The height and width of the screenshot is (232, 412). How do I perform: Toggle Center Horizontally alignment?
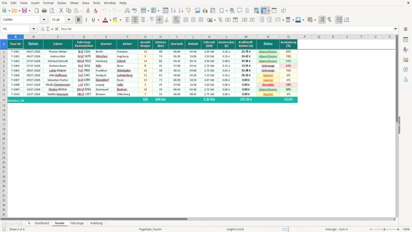(135, 20)
